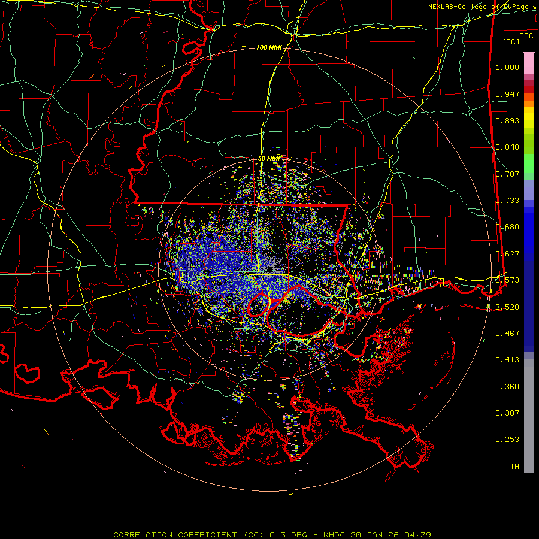Click the CORRELATION COEFFICIENT (CC) title text
539x539 pixels.
(189, 535)
